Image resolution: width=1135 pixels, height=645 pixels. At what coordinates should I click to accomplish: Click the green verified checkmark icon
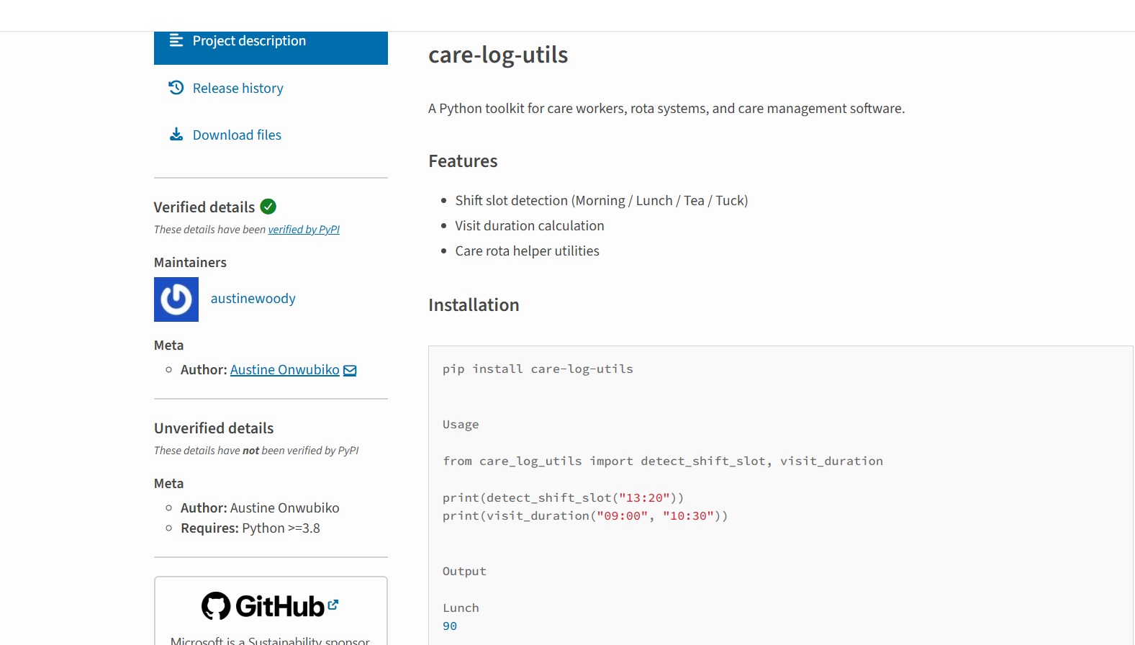tap(268, 207)
